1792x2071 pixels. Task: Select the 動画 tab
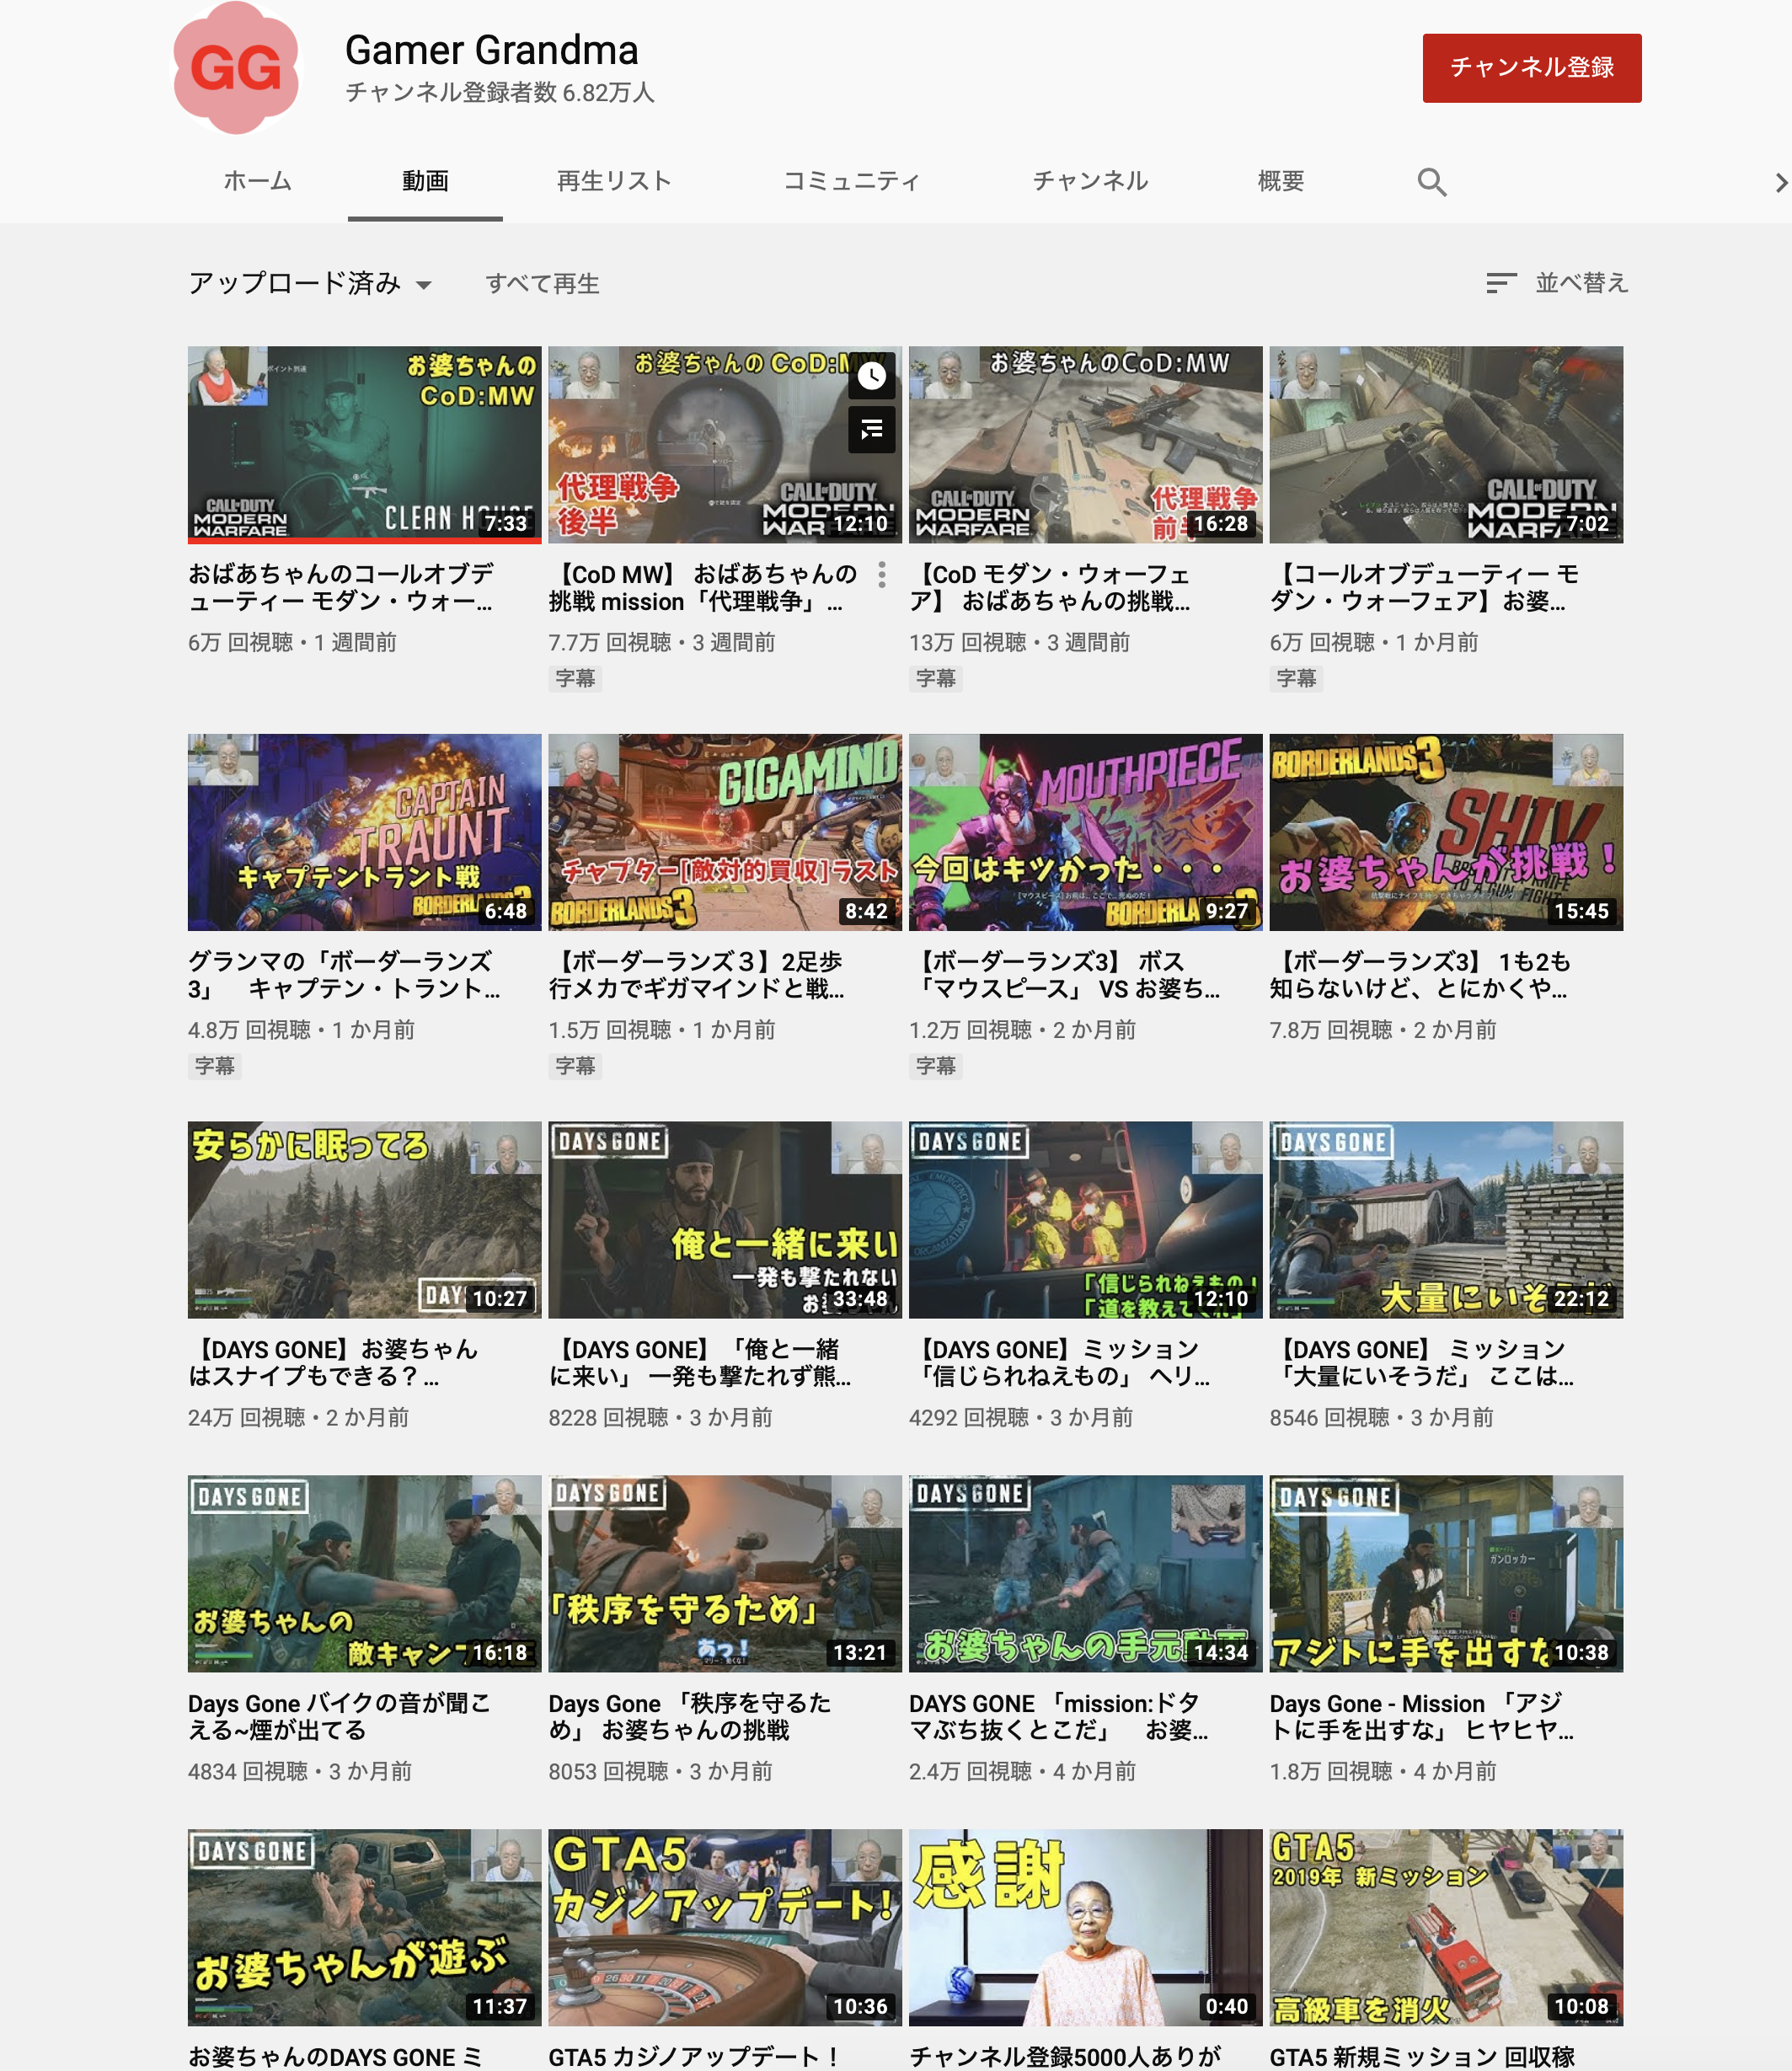[x=425, y=181]
